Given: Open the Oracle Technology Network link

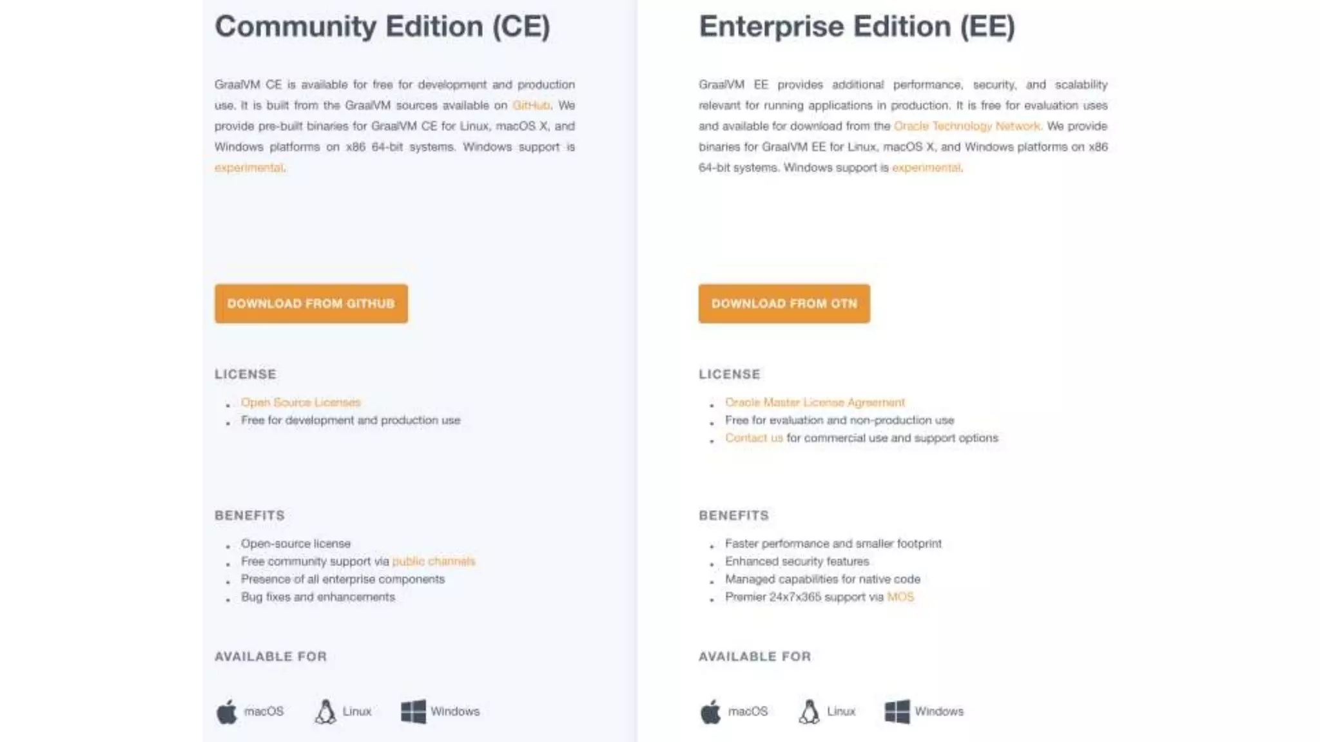Looking at the screenshot, I should tap(967, 126).
